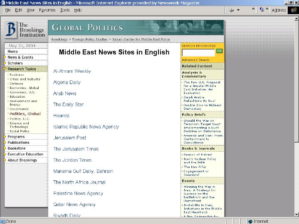This screenshot has height=224, width=299.
Task: Open the Help menu
Action: click(78, 10)
